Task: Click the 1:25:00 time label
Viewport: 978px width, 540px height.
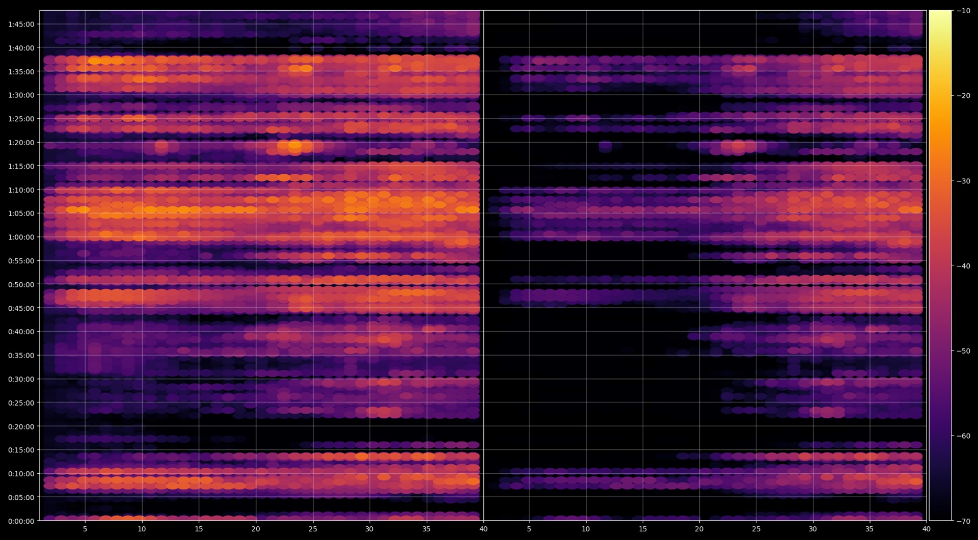Action: pyautogui.click(x=21, y=119)
